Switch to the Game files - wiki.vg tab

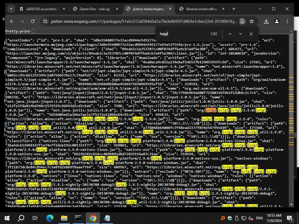tap(95, 9)
